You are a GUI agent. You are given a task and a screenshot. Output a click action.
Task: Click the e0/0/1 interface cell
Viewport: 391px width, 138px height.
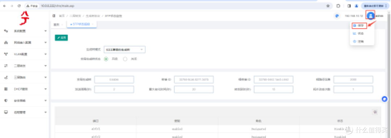(x=96, y=129)
